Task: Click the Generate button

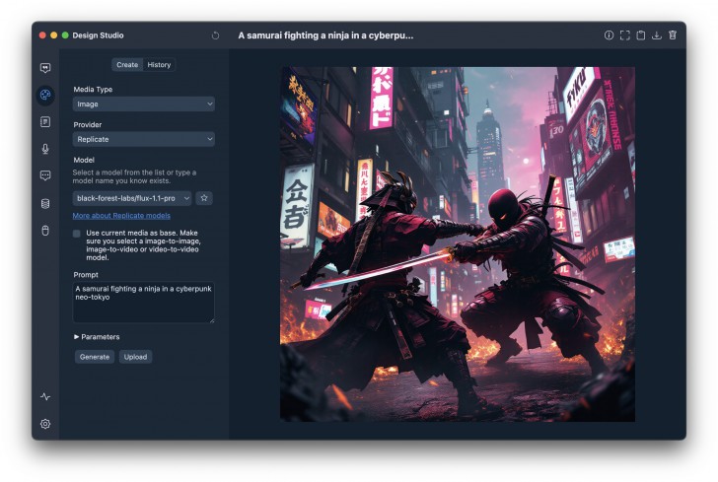Action: coord(95,357)
